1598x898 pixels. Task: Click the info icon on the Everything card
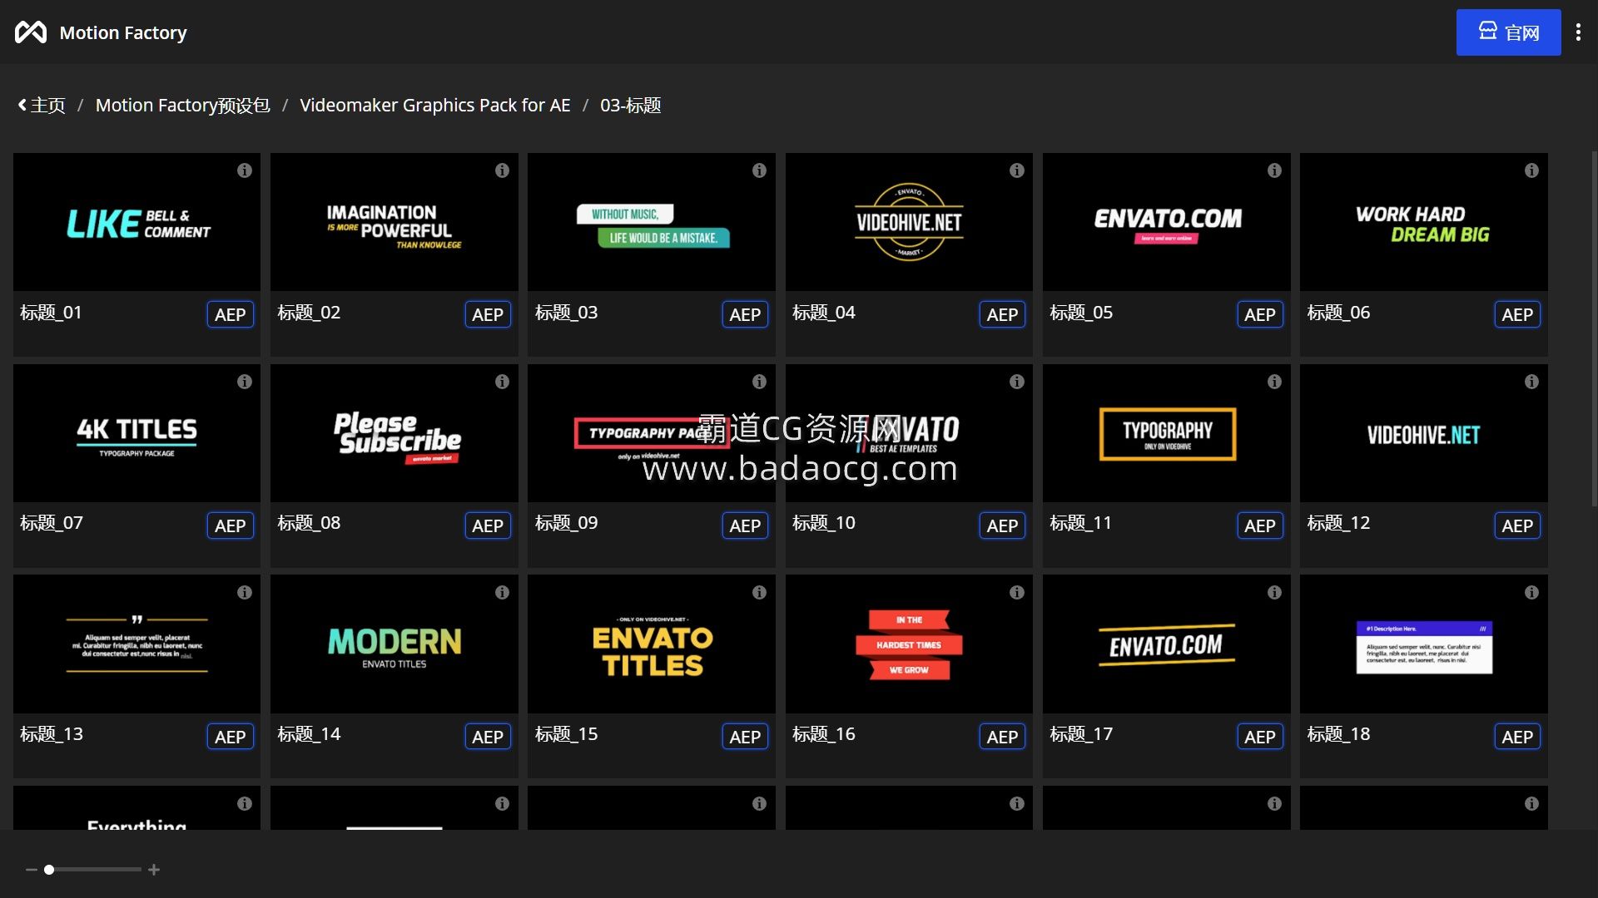(244, 804)
